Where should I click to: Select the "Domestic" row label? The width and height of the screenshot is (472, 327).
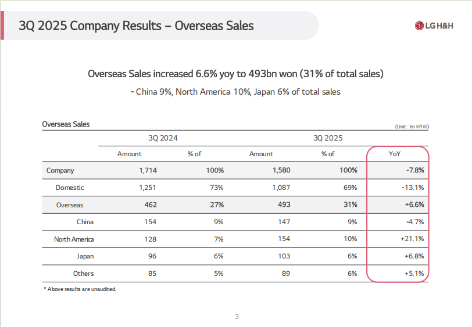point(70,188)
